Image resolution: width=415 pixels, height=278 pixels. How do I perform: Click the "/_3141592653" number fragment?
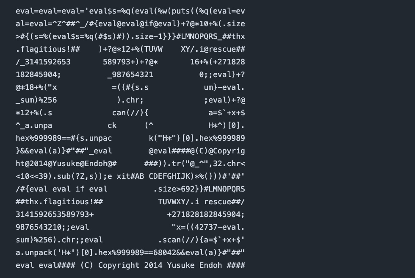point(43,62)
